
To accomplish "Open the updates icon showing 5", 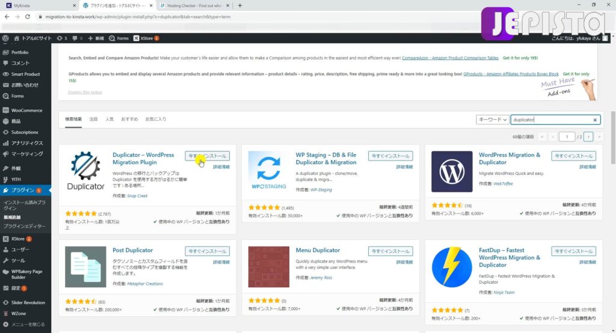I will pos(62,38).
